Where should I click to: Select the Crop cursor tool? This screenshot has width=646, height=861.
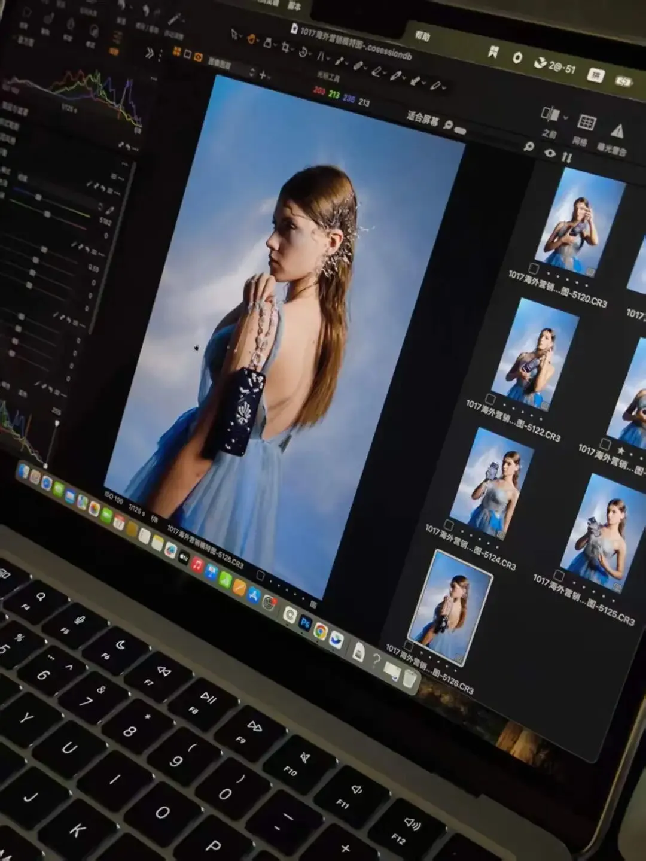286,47
